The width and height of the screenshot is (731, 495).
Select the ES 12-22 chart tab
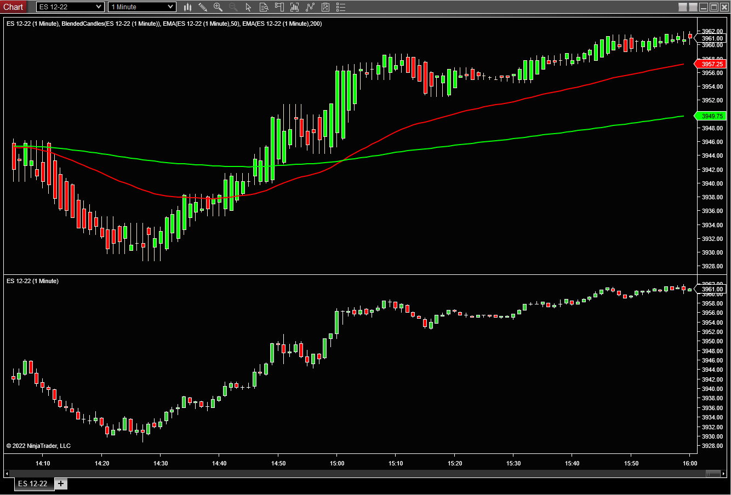point(33,484)
